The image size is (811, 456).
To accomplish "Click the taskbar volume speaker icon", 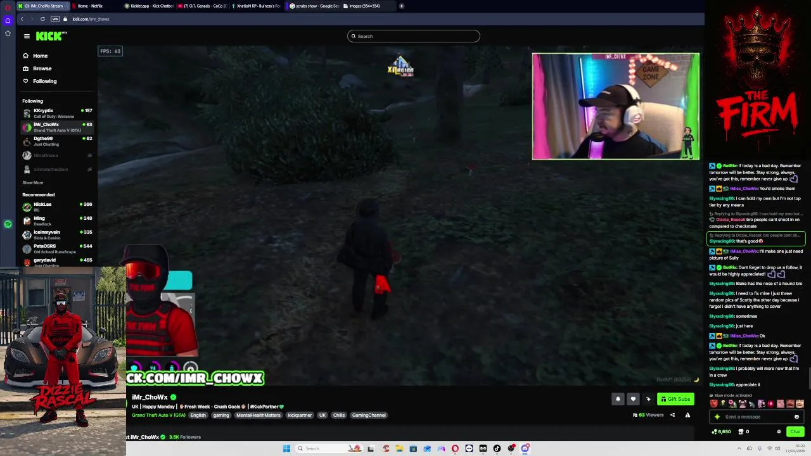I will [x=777, y=448].
